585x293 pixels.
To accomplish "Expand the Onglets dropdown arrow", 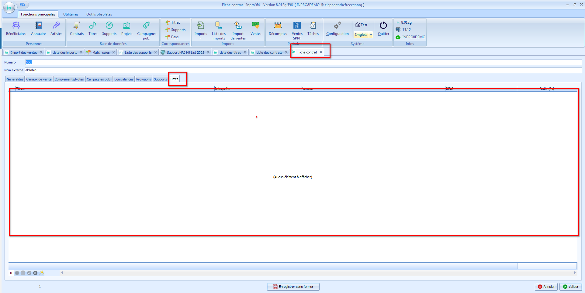I will [371, 35].
